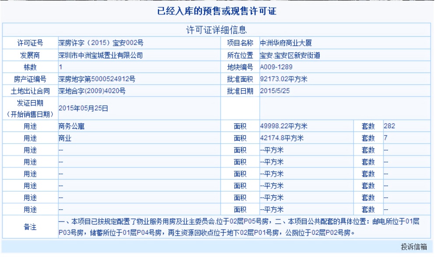This screenshot has height=257, width=438.
Task: Select land contract 深地合字(2009)4020号
Action: click(92, 91)
